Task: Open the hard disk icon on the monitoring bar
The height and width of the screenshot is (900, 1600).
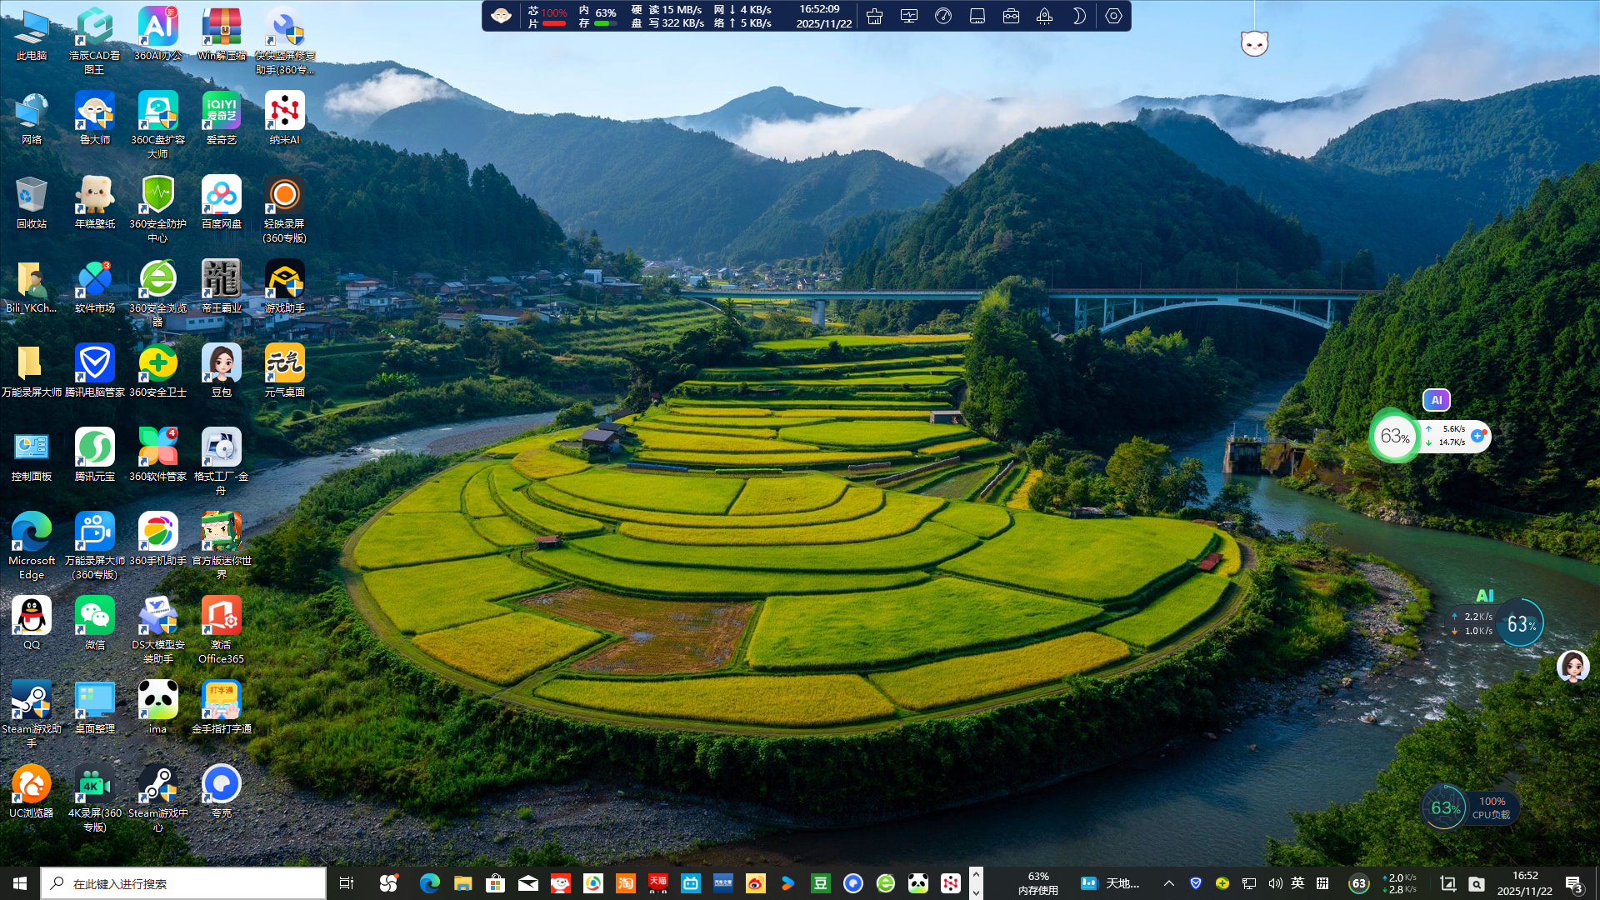Action: coord(977,16)
